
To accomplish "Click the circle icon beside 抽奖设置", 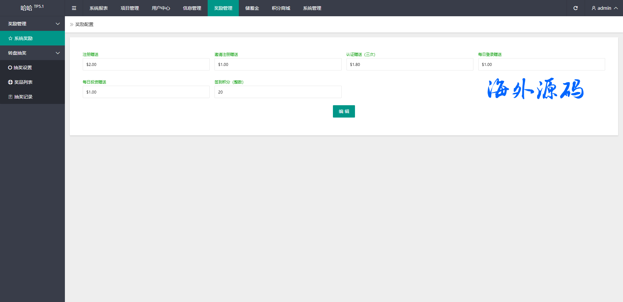I will click(10, 68).
